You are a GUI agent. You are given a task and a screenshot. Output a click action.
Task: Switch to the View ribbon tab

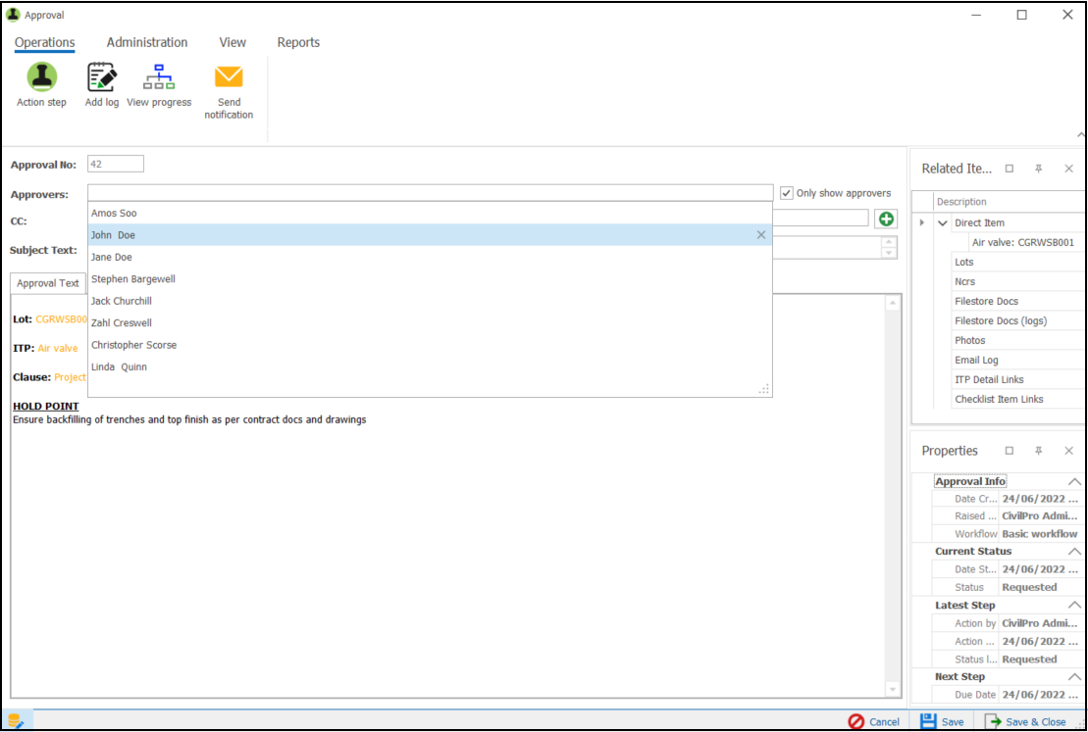(233, 42)
